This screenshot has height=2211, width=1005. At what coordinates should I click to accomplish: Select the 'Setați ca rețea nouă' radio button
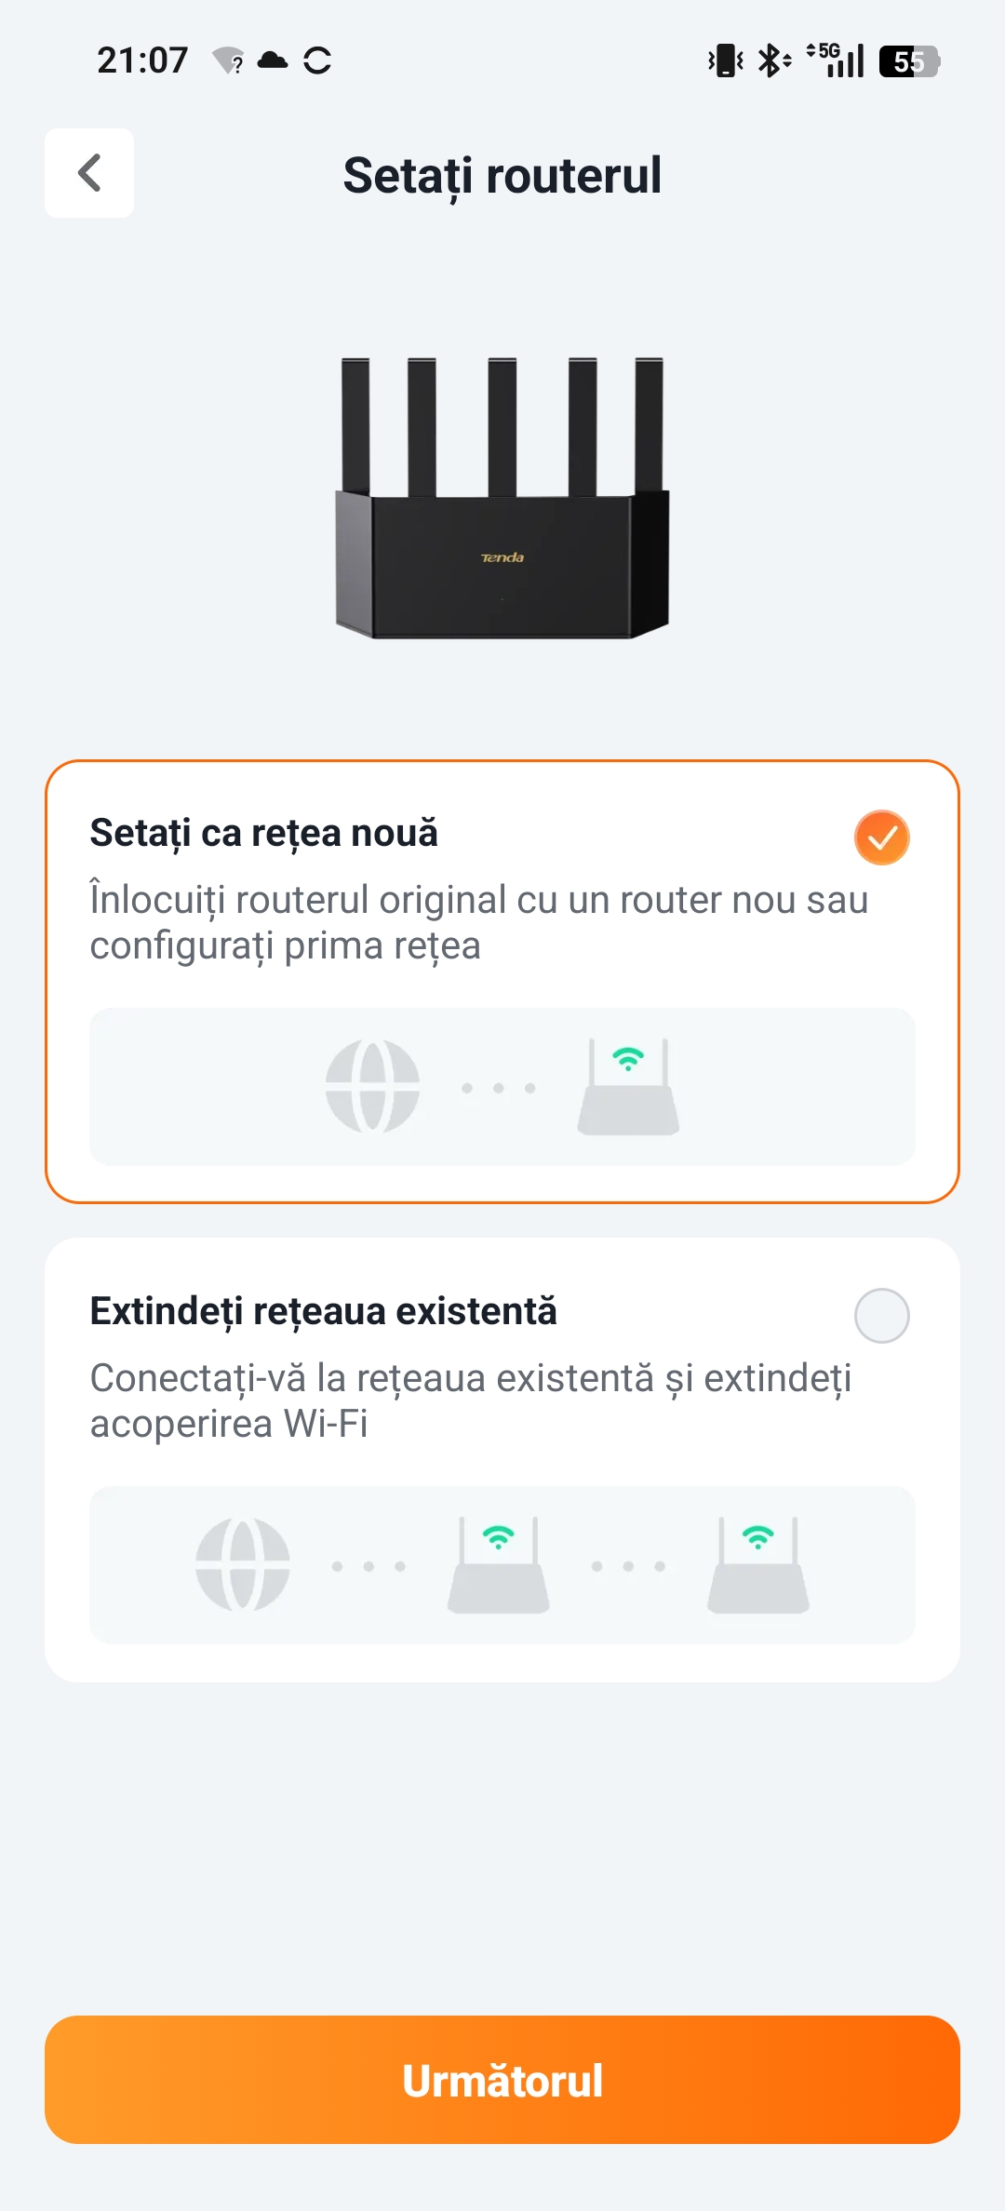[x=881, y=837]
